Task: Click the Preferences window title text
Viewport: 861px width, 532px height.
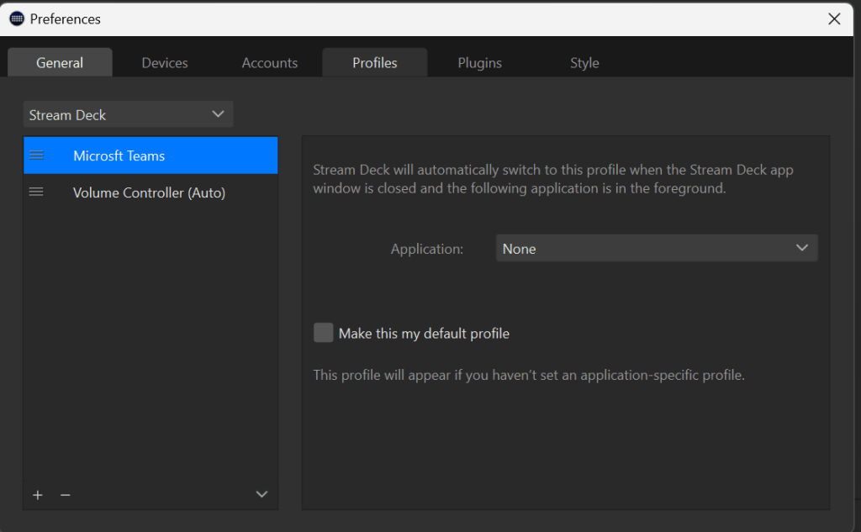Action: tap(66, 18)
